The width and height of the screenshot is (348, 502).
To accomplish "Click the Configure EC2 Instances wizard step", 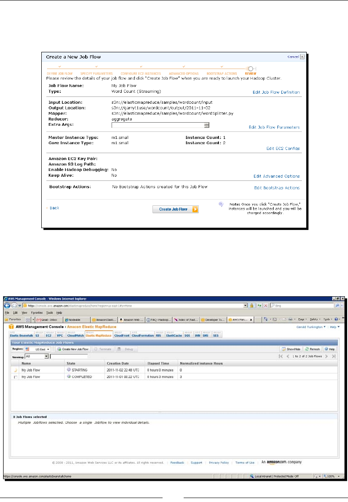I will [x=141, y=74].
